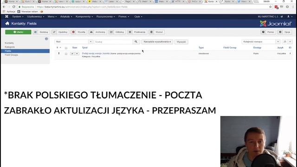Click the browser back arrow

click(4, 7)
